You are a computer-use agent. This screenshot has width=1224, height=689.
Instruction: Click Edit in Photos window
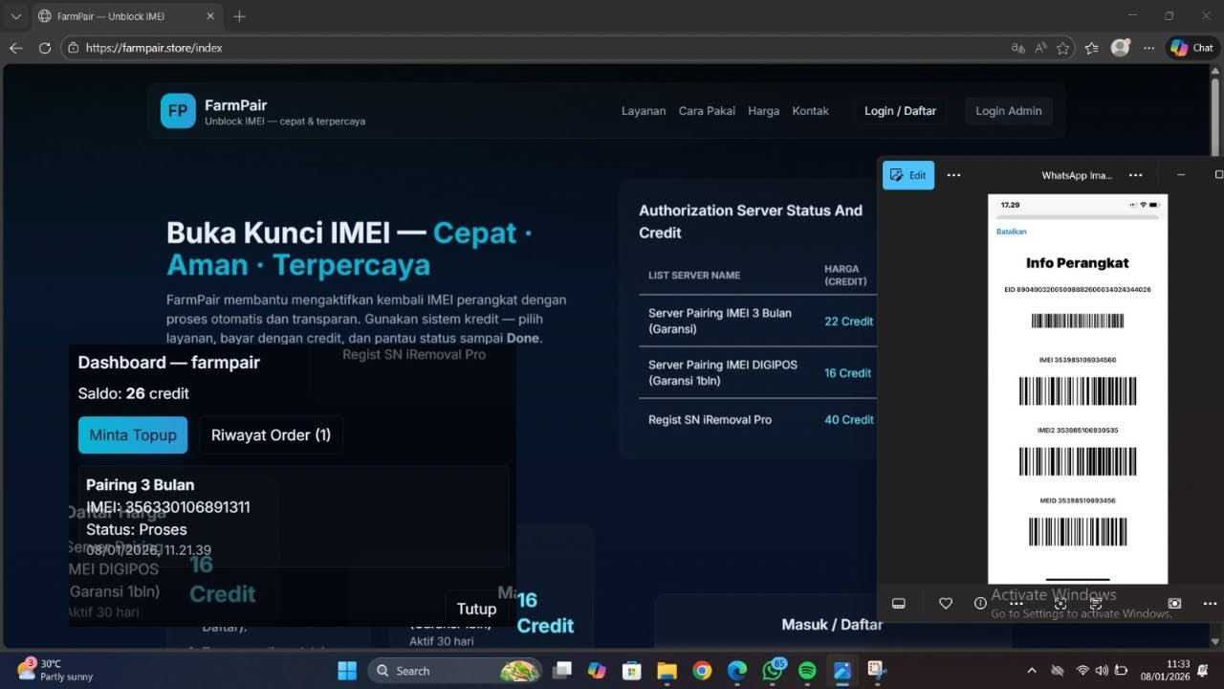908,175
